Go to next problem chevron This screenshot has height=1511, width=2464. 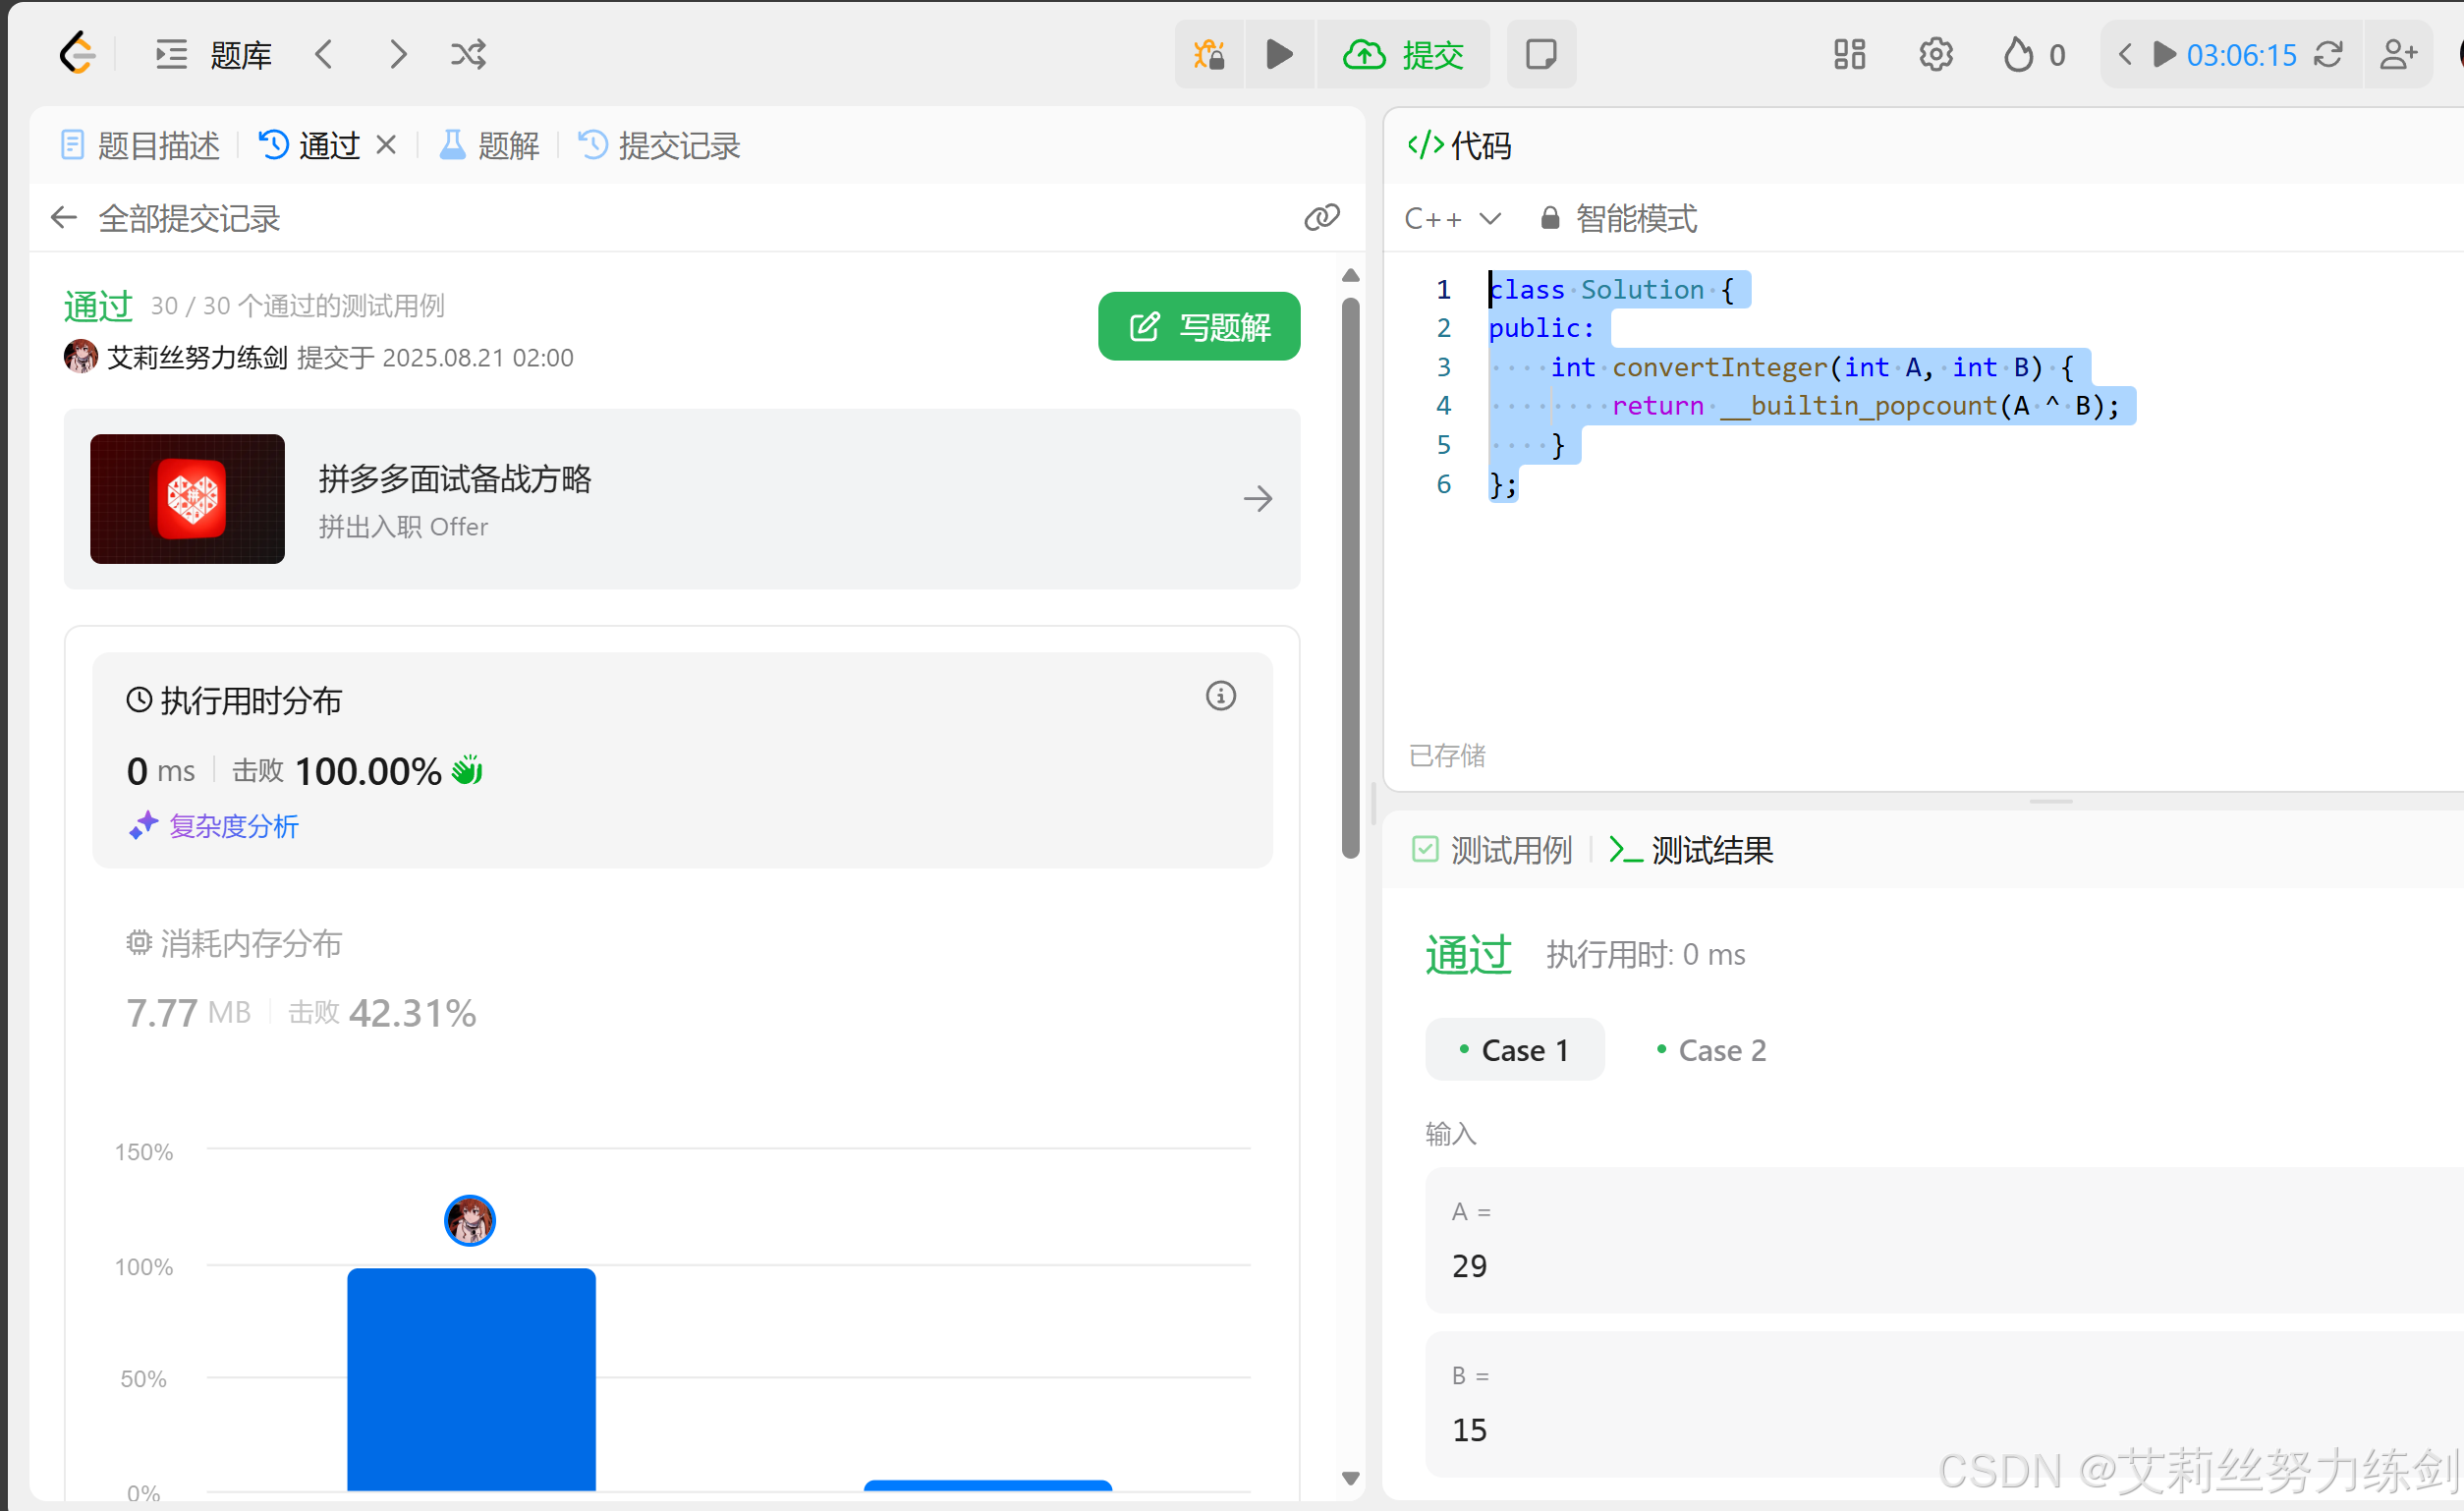[x=398, y=54]
